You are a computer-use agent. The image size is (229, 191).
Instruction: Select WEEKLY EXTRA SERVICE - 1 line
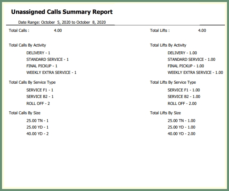(51, 73)
